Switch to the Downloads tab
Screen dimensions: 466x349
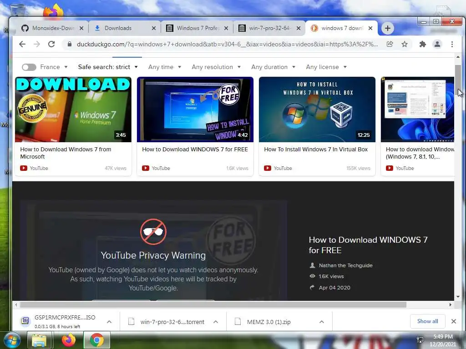point(125,28)
